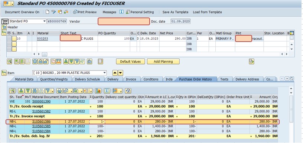Click the Unlock item open padlock icon
303x143 pixels.
pyautogui.click(x=46, y=61)
